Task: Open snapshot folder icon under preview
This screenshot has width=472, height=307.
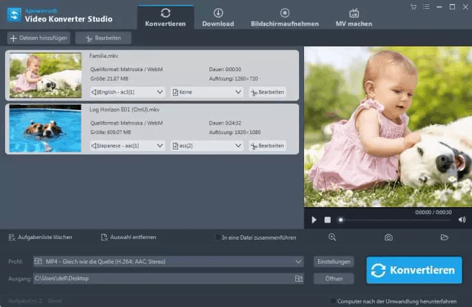Action: [444, 238]
